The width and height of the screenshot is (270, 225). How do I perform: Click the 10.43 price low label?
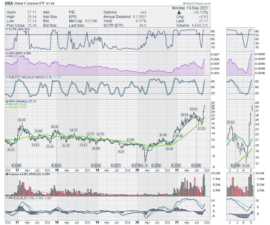pyautogui.click(x=169, y=148)
